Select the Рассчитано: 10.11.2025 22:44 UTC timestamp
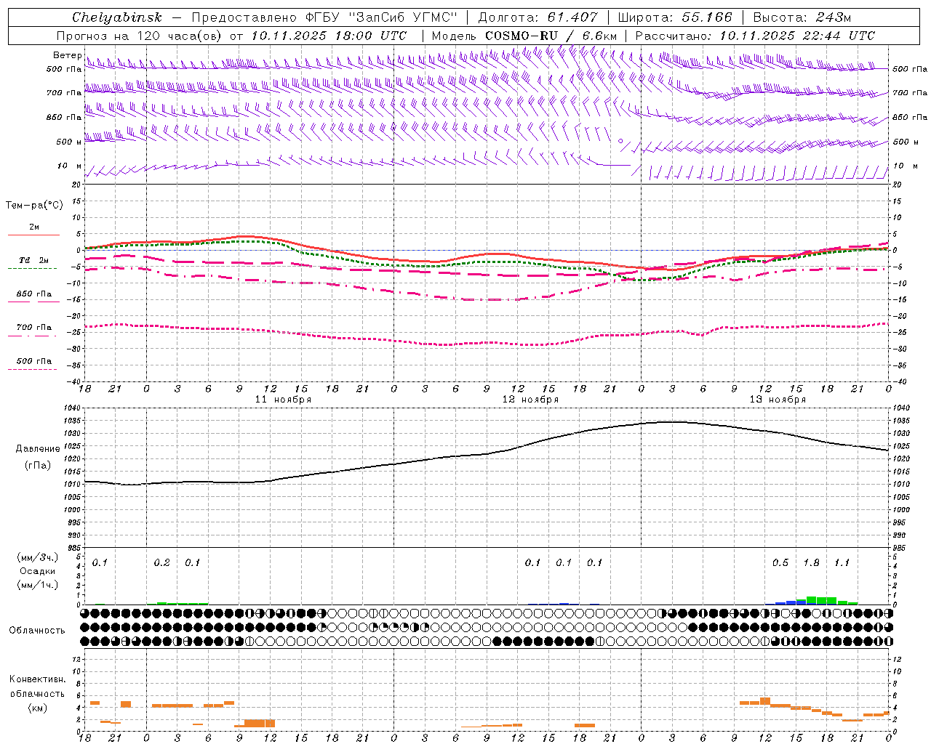 click(x=755, y=36)
